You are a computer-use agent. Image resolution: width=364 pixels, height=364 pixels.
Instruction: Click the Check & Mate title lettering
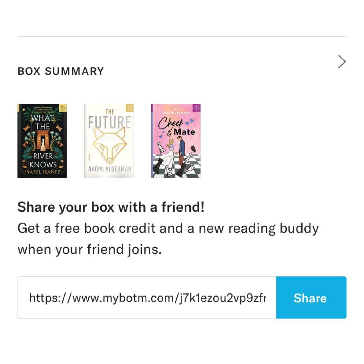pyautogui.click(x=176, y=127)
